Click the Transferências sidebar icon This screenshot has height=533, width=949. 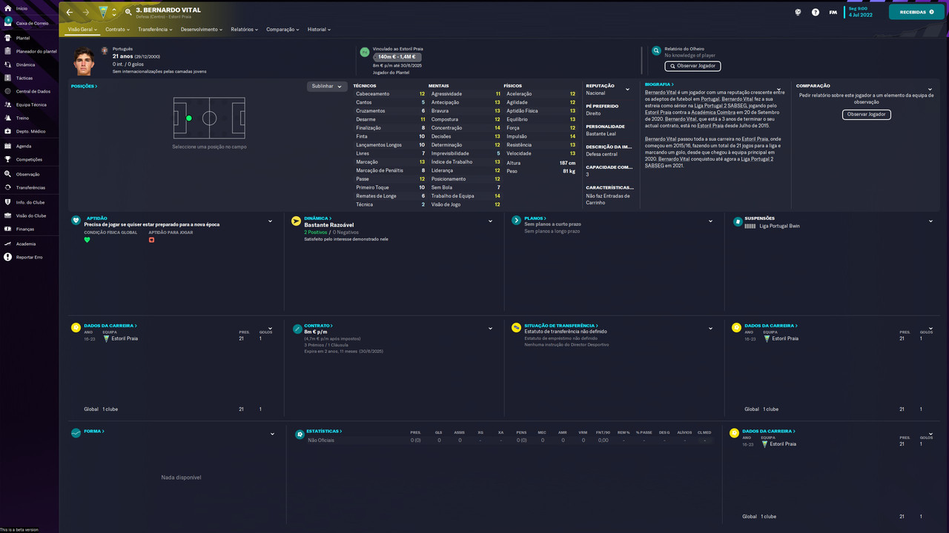point(7,187)
